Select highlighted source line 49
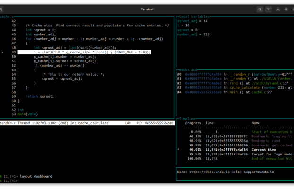Viewport: 294px width, 189px height. point(84,52)
